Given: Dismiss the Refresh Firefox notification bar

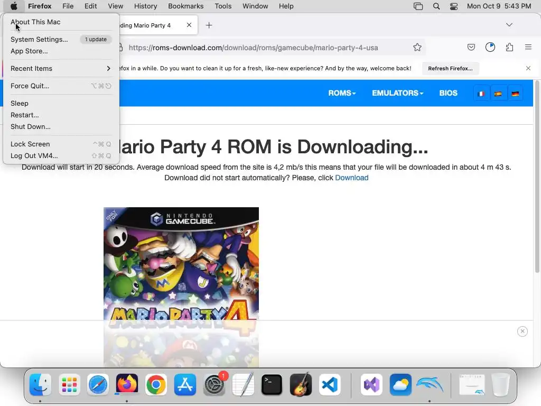Looking at the screenshot, I should click(528, 68).
